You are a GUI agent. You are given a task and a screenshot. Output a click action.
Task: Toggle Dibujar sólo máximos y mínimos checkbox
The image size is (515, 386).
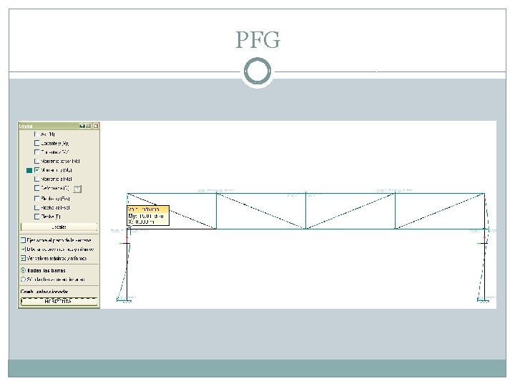point(24,249)
